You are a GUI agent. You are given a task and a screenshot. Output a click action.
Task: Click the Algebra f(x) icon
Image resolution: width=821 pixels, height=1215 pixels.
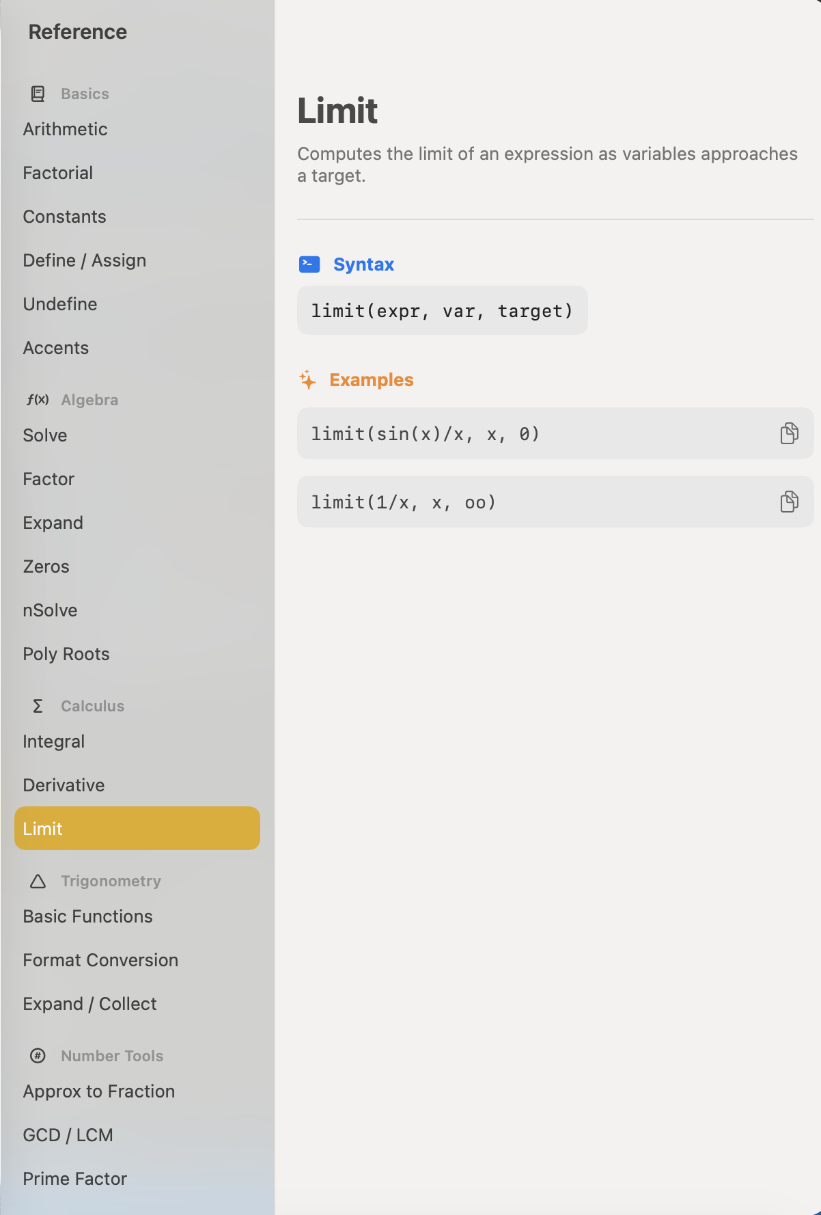pos(38,400)
